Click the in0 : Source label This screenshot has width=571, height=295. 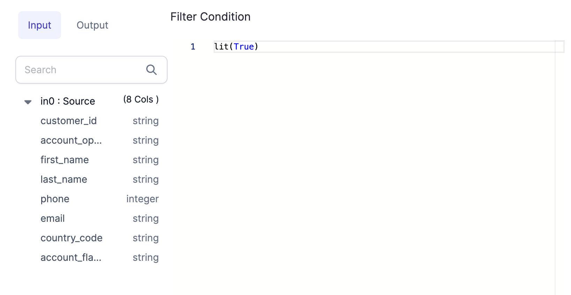pos(68,101)
